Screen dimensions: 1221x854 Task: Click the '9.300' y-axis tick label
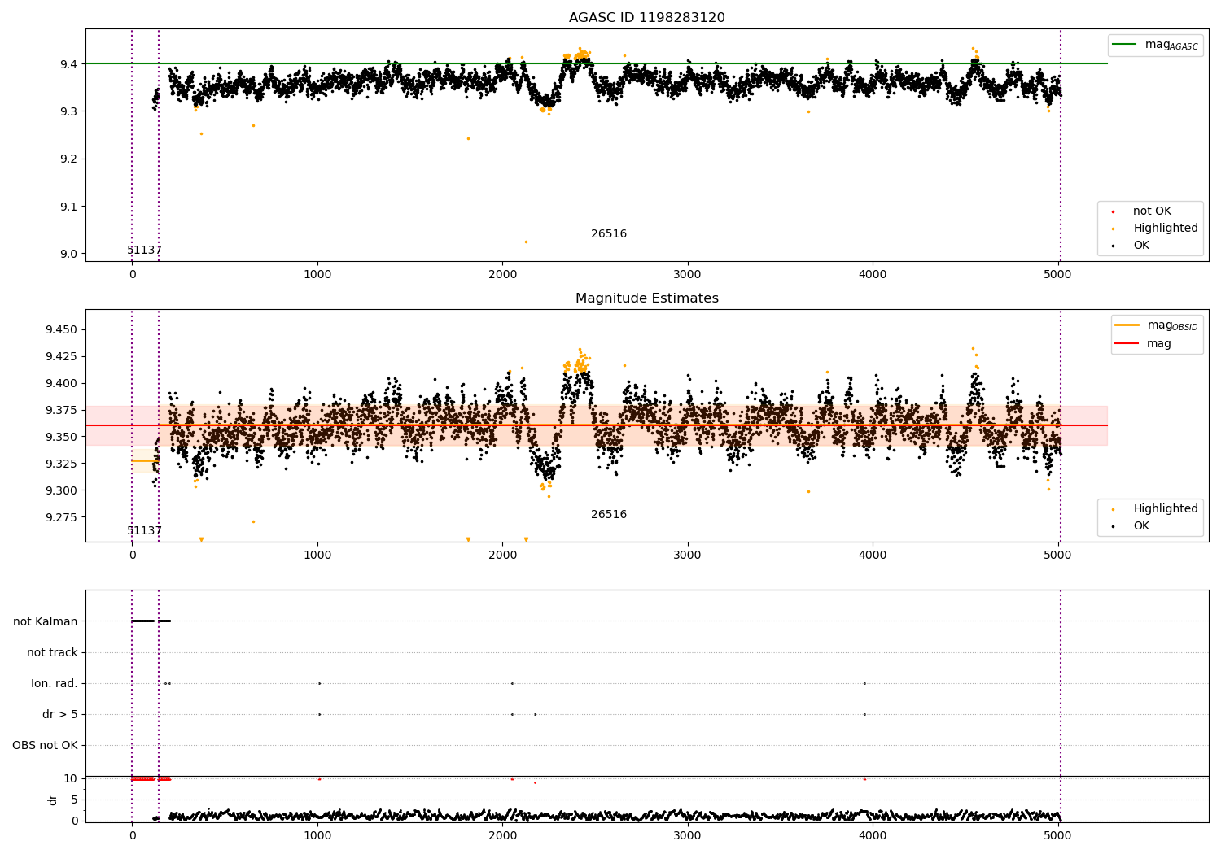(61, 490)
